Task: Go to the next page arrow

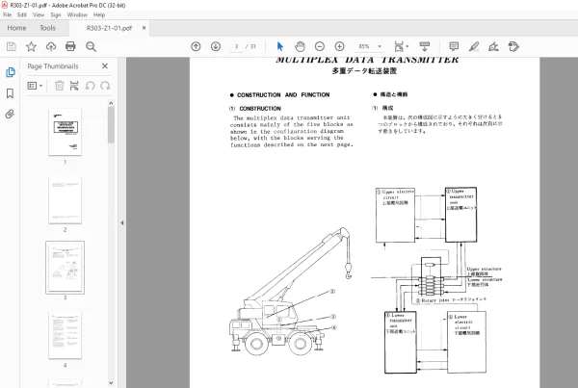Action: tap(216, 46)
